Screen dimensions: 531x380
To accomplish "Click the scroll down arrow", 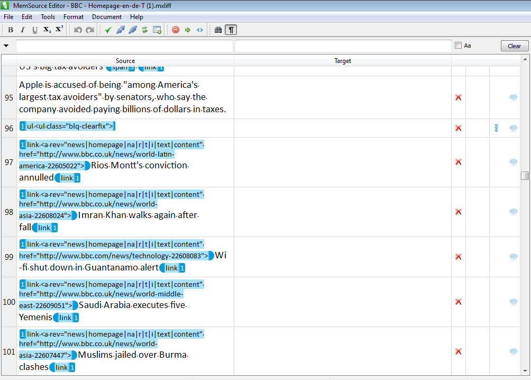I will [525, 371].
